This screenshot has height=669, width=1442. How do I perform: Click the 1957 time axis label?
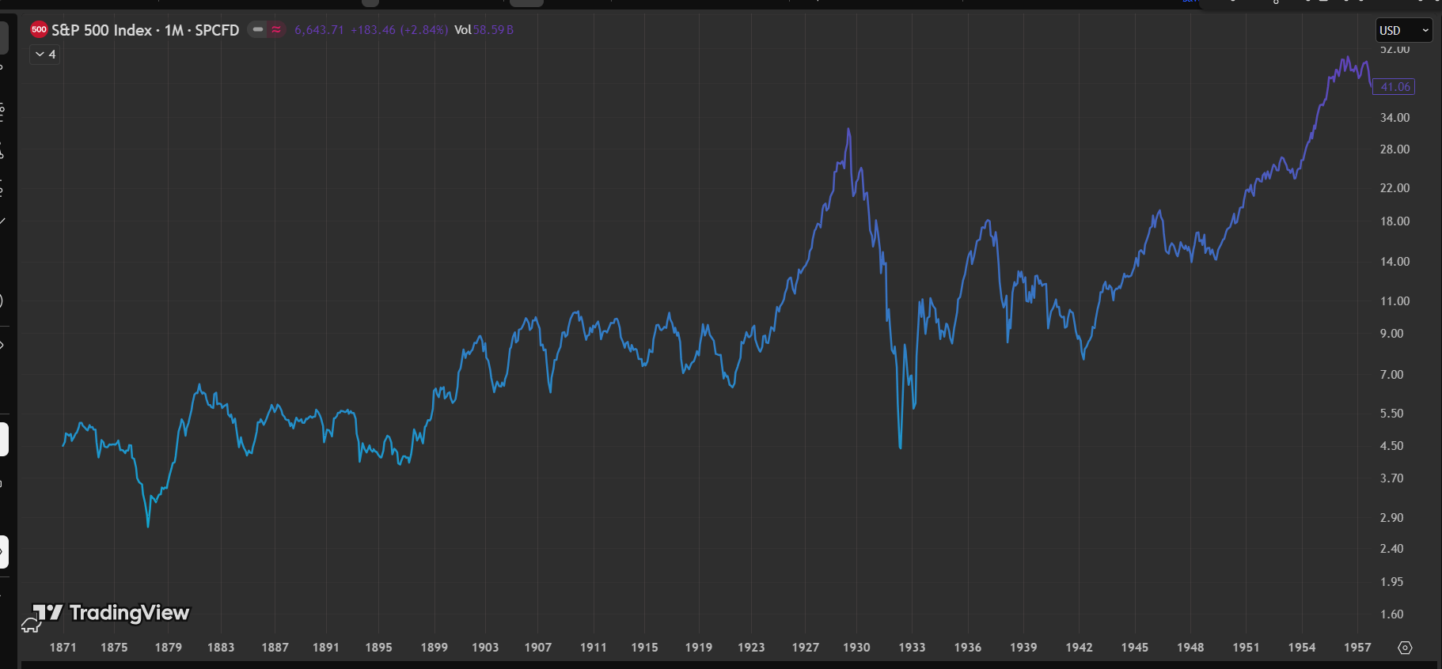pos(1358,648)
